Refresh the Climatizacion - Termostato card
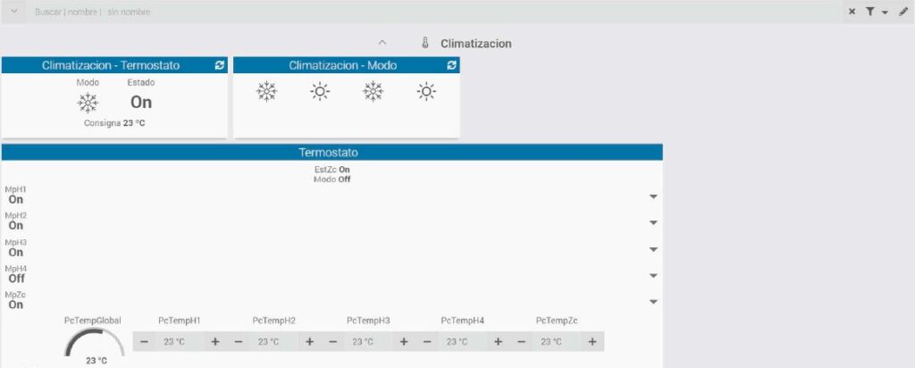This screenshot has height=368, width=915. click(220, 65)
